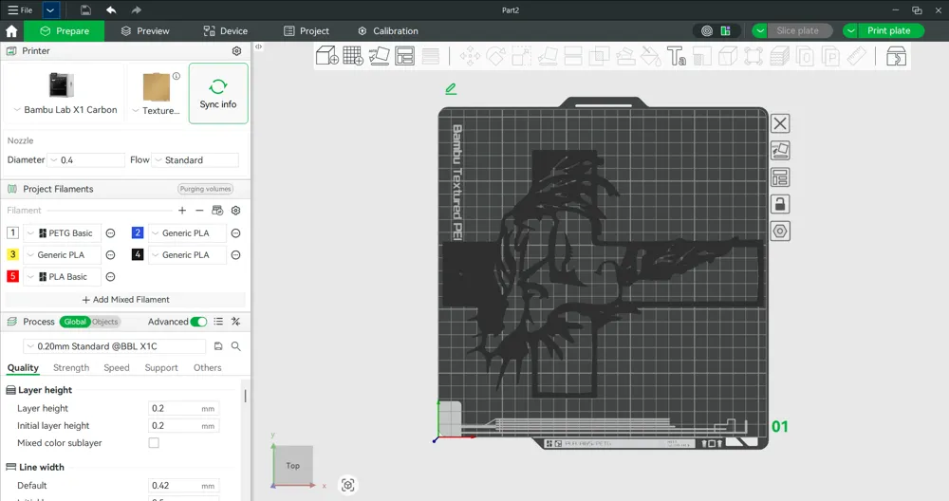Click the plate close X icon
This screenshot has width=949, height=501.
(780, 123)
